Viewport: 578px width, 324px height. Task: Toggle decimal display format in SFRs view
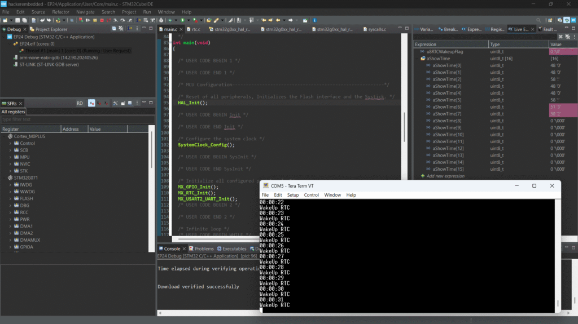pos(99,103)
